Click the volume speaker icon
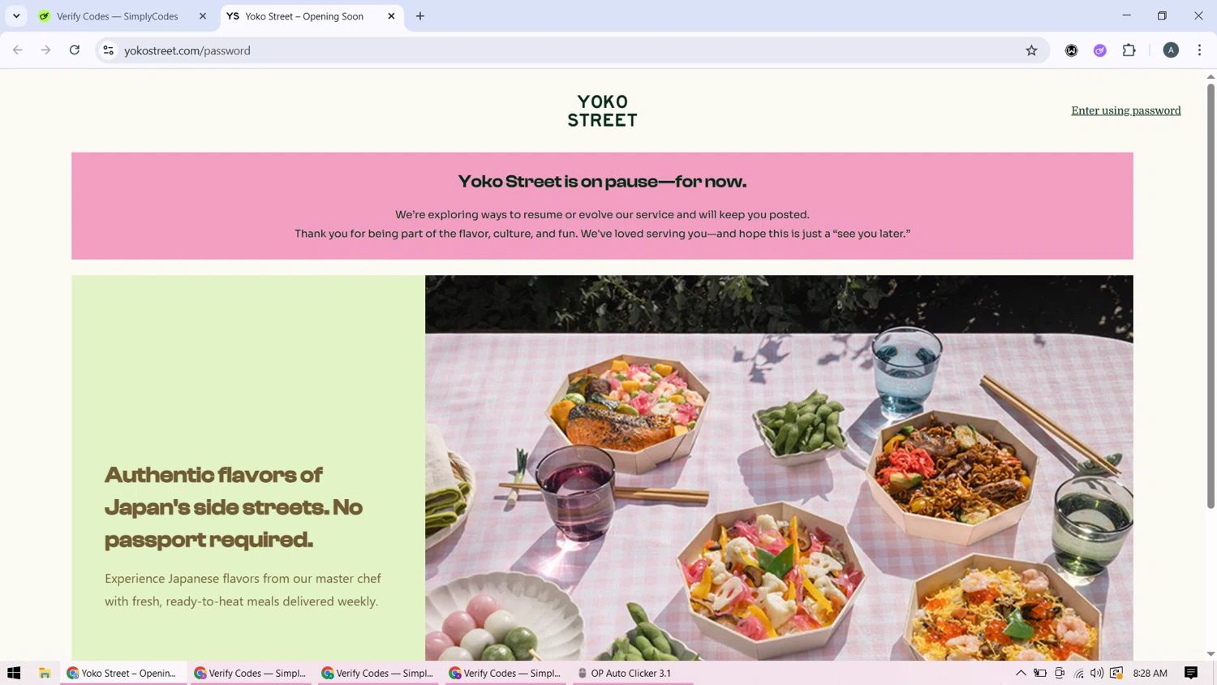 tap(1097, 673)
